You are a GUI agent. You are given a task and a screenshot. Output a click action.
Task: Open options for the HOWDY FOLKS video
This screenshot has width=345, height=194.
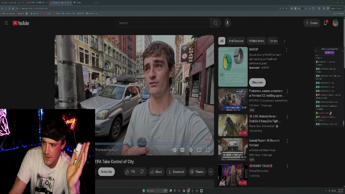287,167
